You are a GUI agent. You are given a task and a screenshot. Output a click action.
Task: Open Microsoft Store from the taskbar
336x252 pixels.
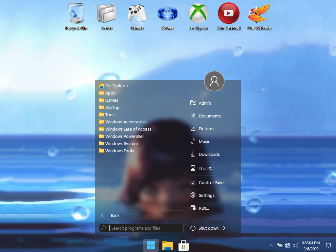click(183, 245)
